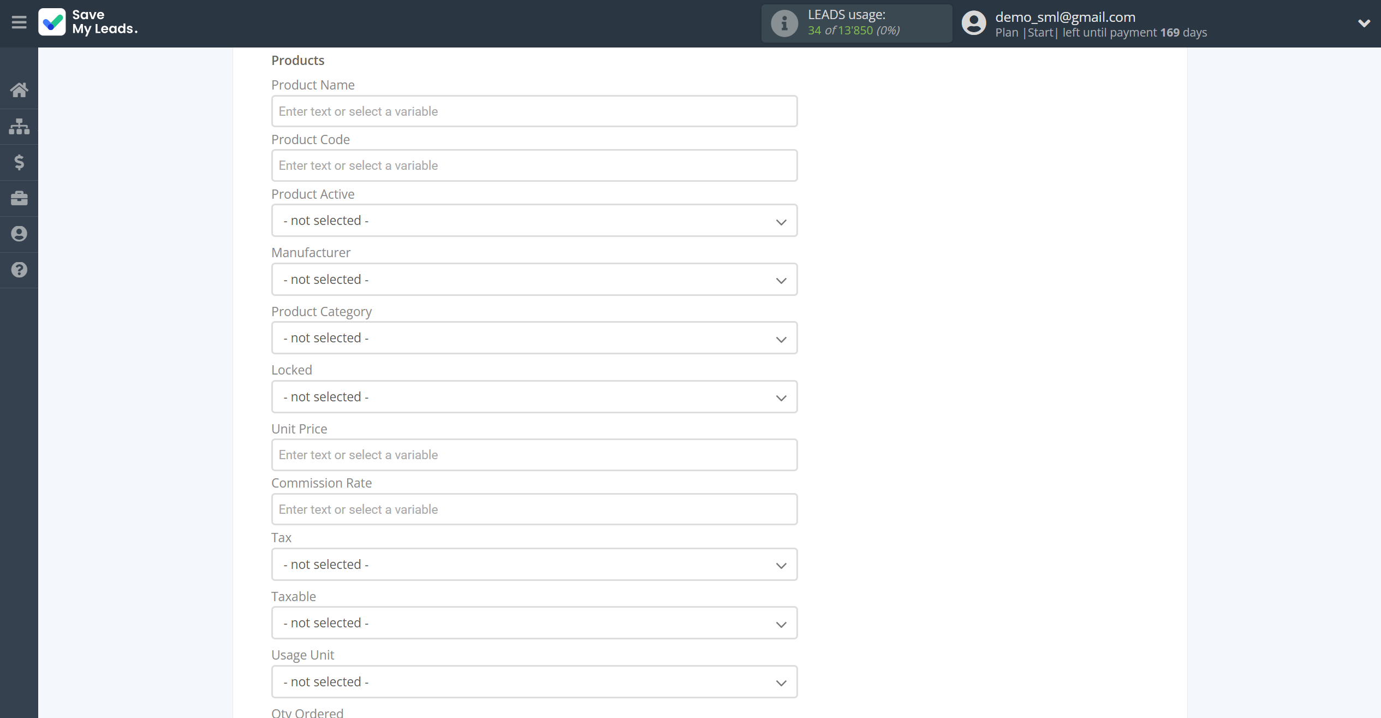Focus the Product Name input field

click(534, 111)
